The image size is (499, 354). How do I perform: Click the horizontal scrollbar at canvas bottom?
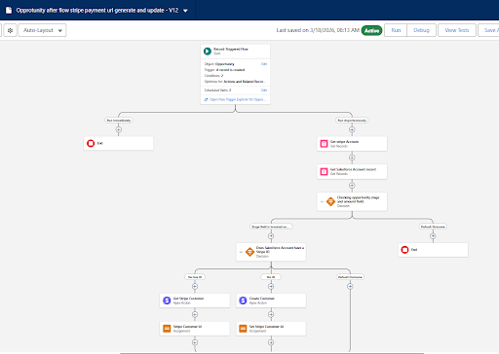tap(272, 353)
